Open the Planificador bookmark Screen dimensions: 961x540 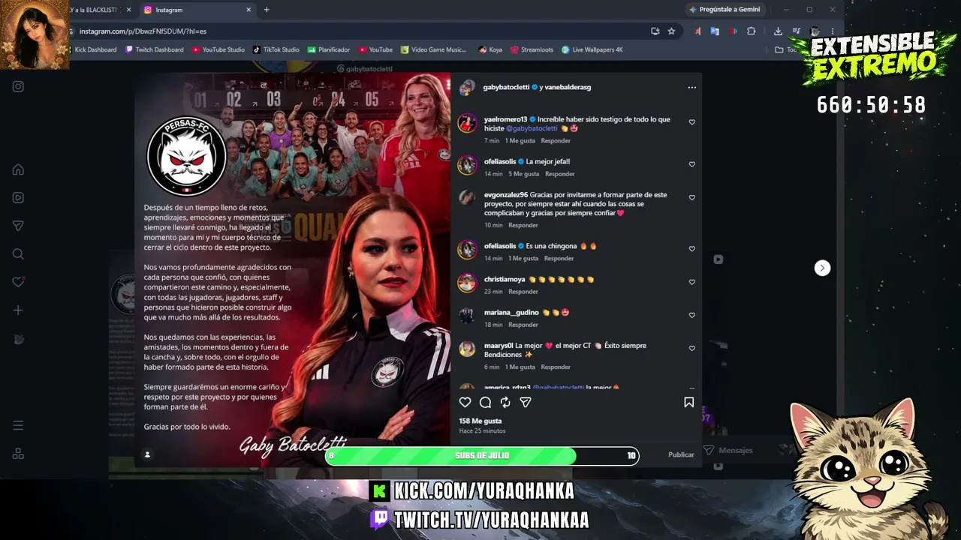(329, 49)
